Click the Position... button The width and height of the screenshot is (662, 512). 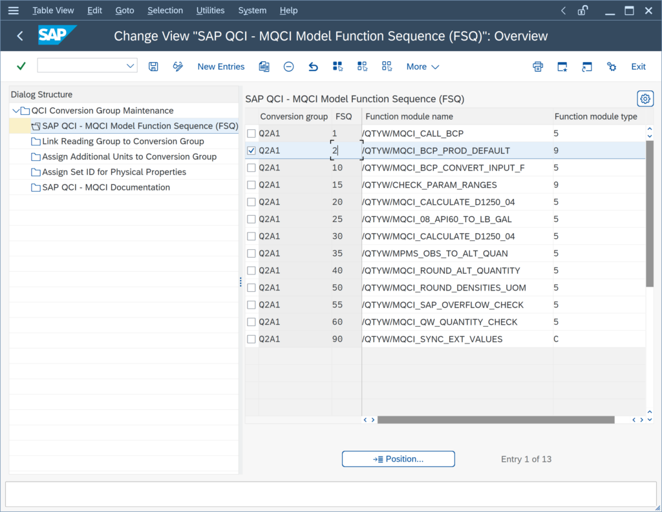click(398, 459)
